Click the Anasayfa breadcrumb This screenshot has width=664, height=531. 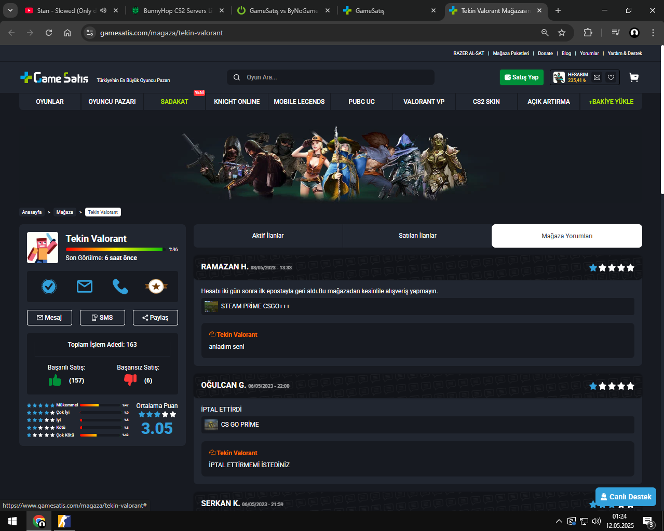32,212
